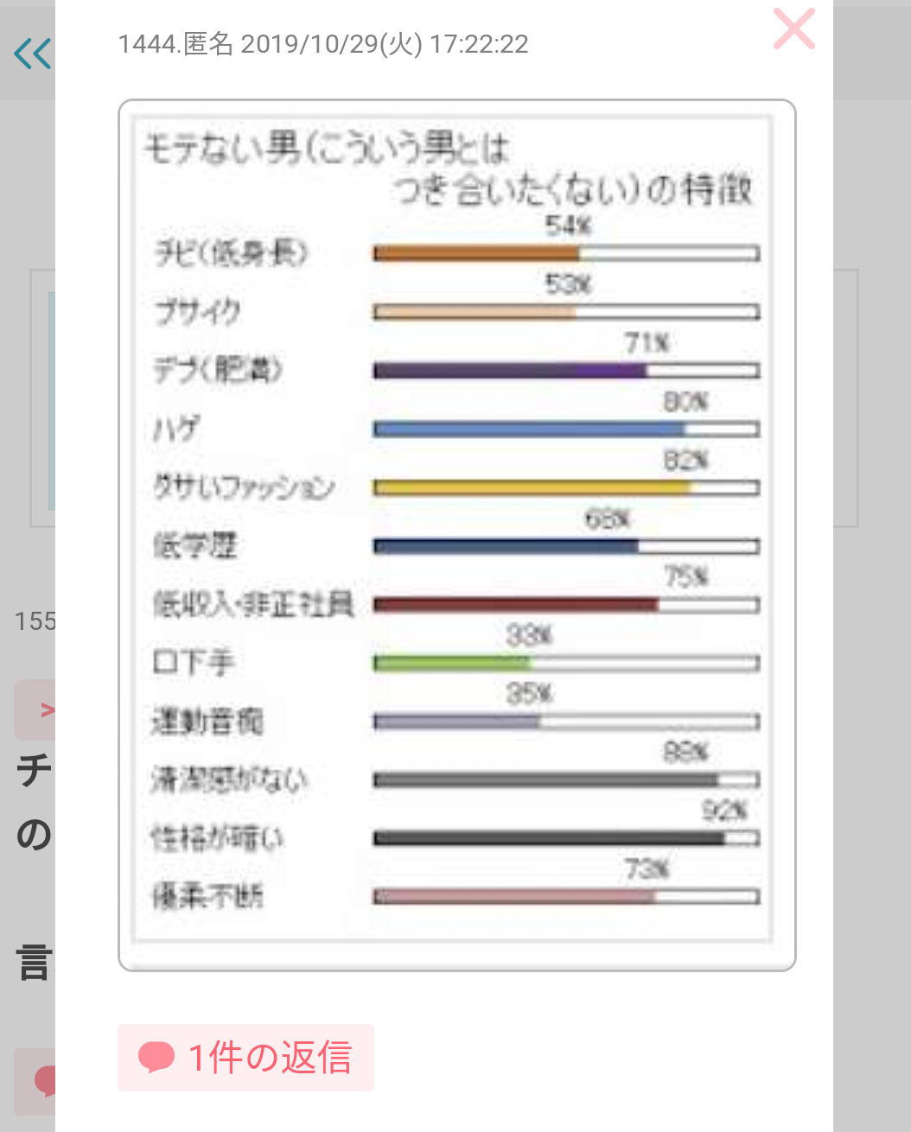Tap the pink quote arrow behind popup
The width and height of the screenshot is (911, 1132).
[47, 710]
